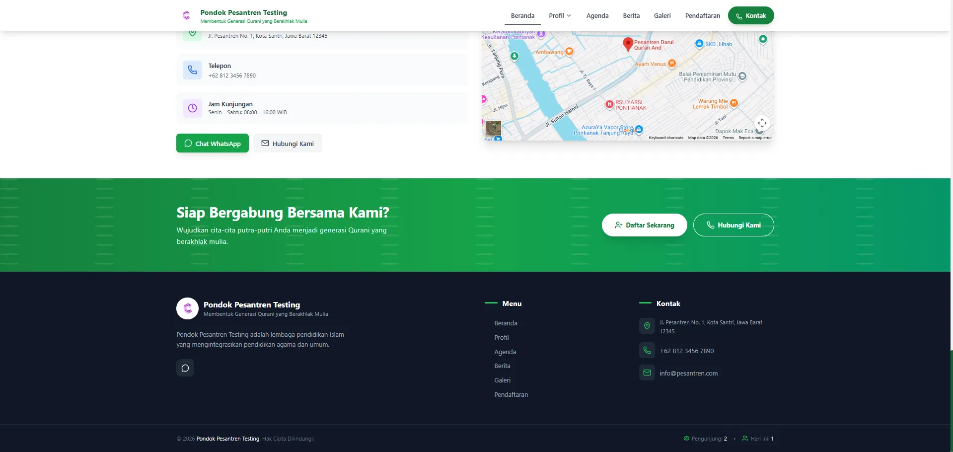Click the Pondok Pesantren logo in header
The image size is (953, 452).
click(x=186, y=15)
